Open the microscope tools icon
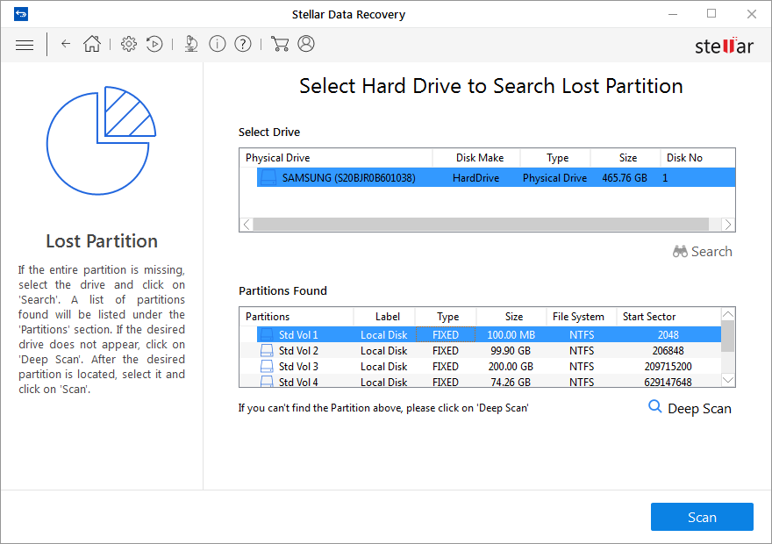Image resolution: width=772 pixels, height=544 pixels. click(x=191, y=44)
